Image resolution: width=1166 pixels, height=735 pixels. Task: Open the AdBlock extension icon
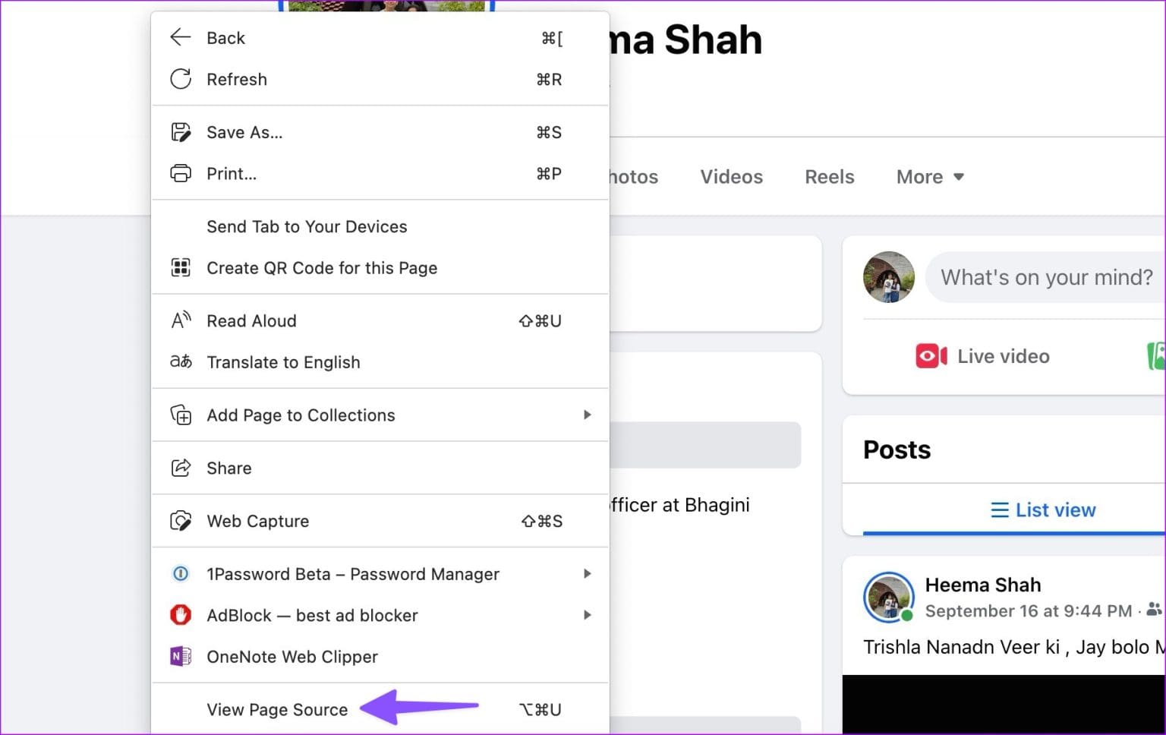pos(181,615)
